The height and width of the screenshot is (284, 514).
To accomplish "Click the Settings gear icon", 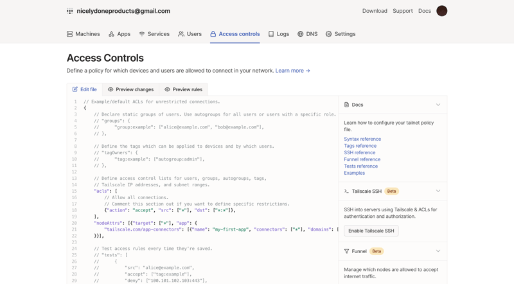I will coord(328,34).
